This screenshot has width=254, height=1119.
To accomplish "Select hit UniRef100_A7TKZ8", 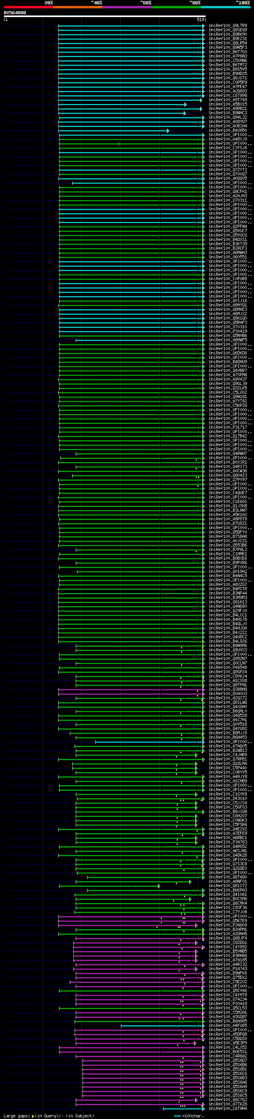I will coord(228,1104).
